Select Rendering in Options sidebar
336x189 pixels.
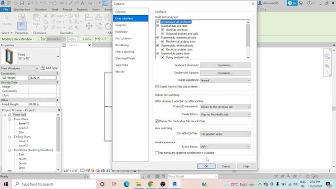122,45
